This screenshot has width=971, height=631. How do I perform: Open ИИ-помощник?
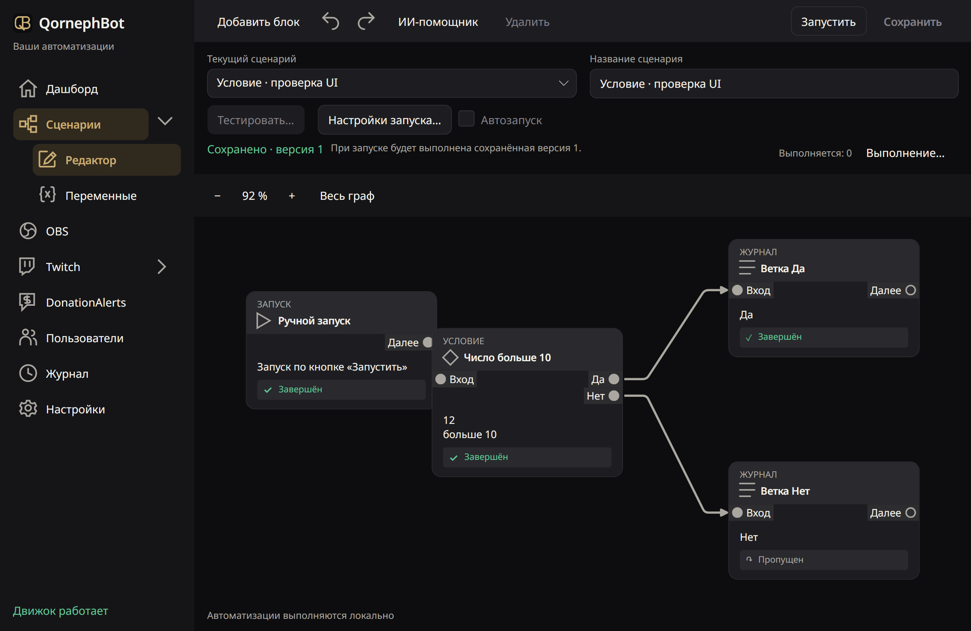coord(438,21)
